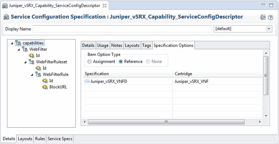The height and width of the screenshot is (144, 279).
Task: Click the WebFilterRule structure icon
Action: (38, 74)
